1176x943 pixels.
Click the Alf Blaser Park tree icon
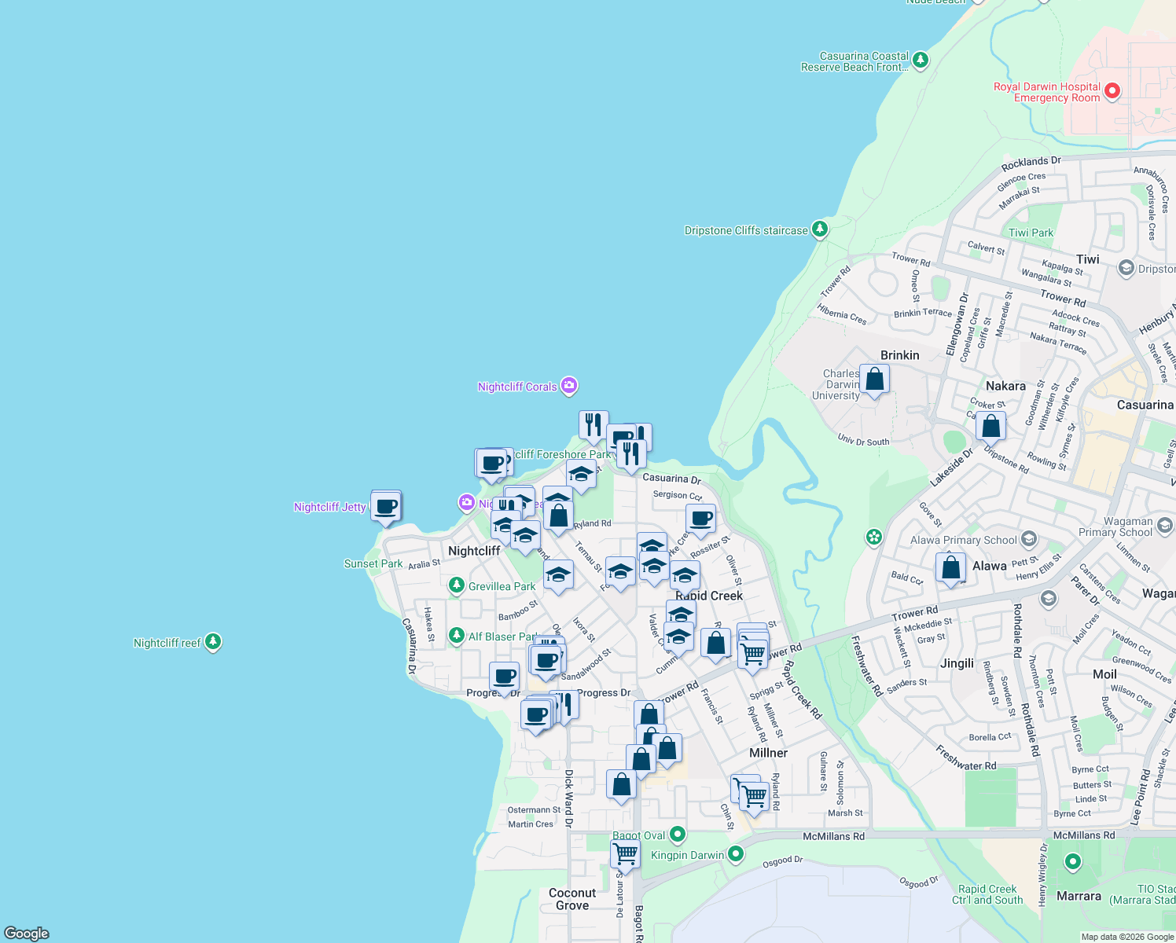[x=457, y=636]
